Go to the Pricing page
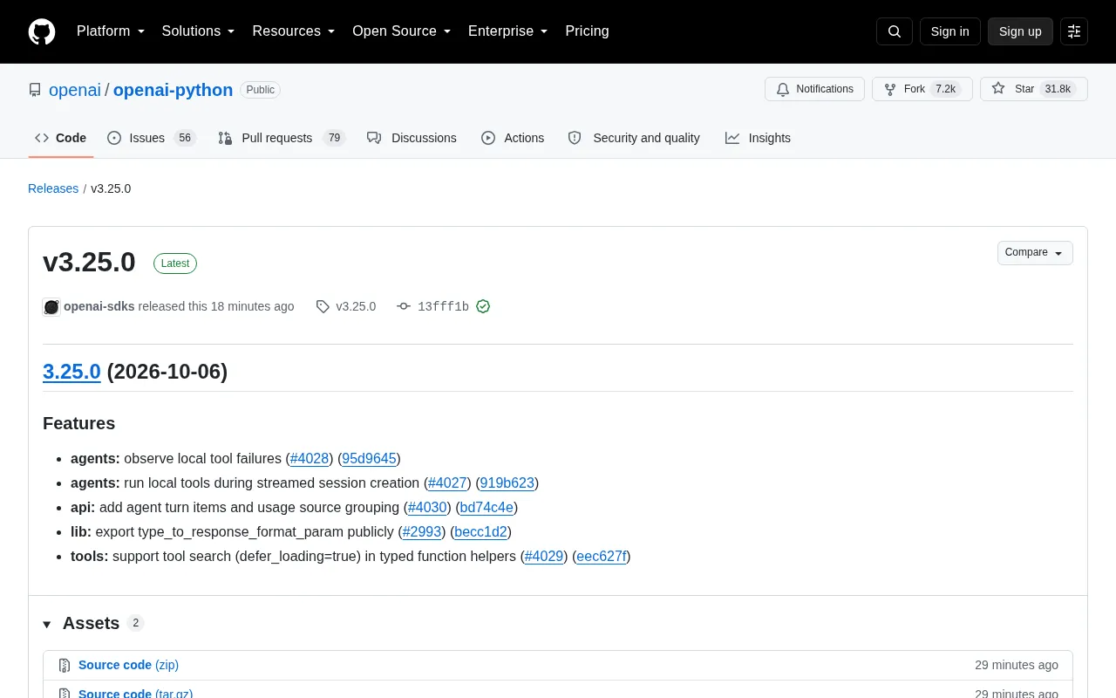This screenshot has height=698, width=1116. click(587, 31)
